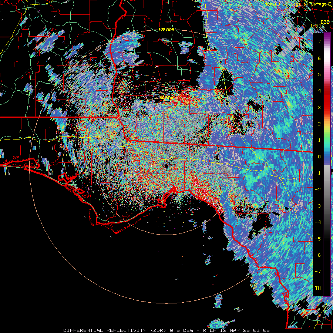Image resolution: width=333 pixels, height=333 pixels.
Task: Click the '2' value on color scale
Action: [x=319, y=124]
